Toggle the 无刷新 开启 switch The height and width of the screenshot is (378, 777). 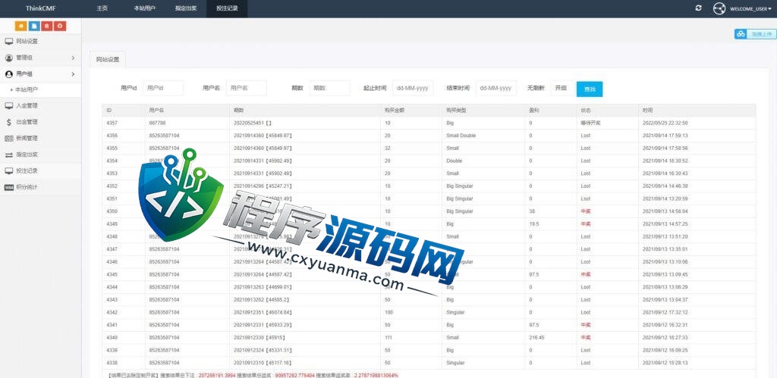(561, 88)
